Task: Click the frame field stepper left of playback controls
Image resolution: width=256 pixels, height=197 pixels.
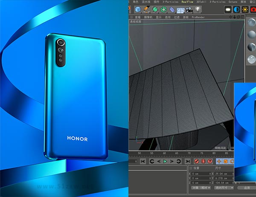Action: [136, 162]
